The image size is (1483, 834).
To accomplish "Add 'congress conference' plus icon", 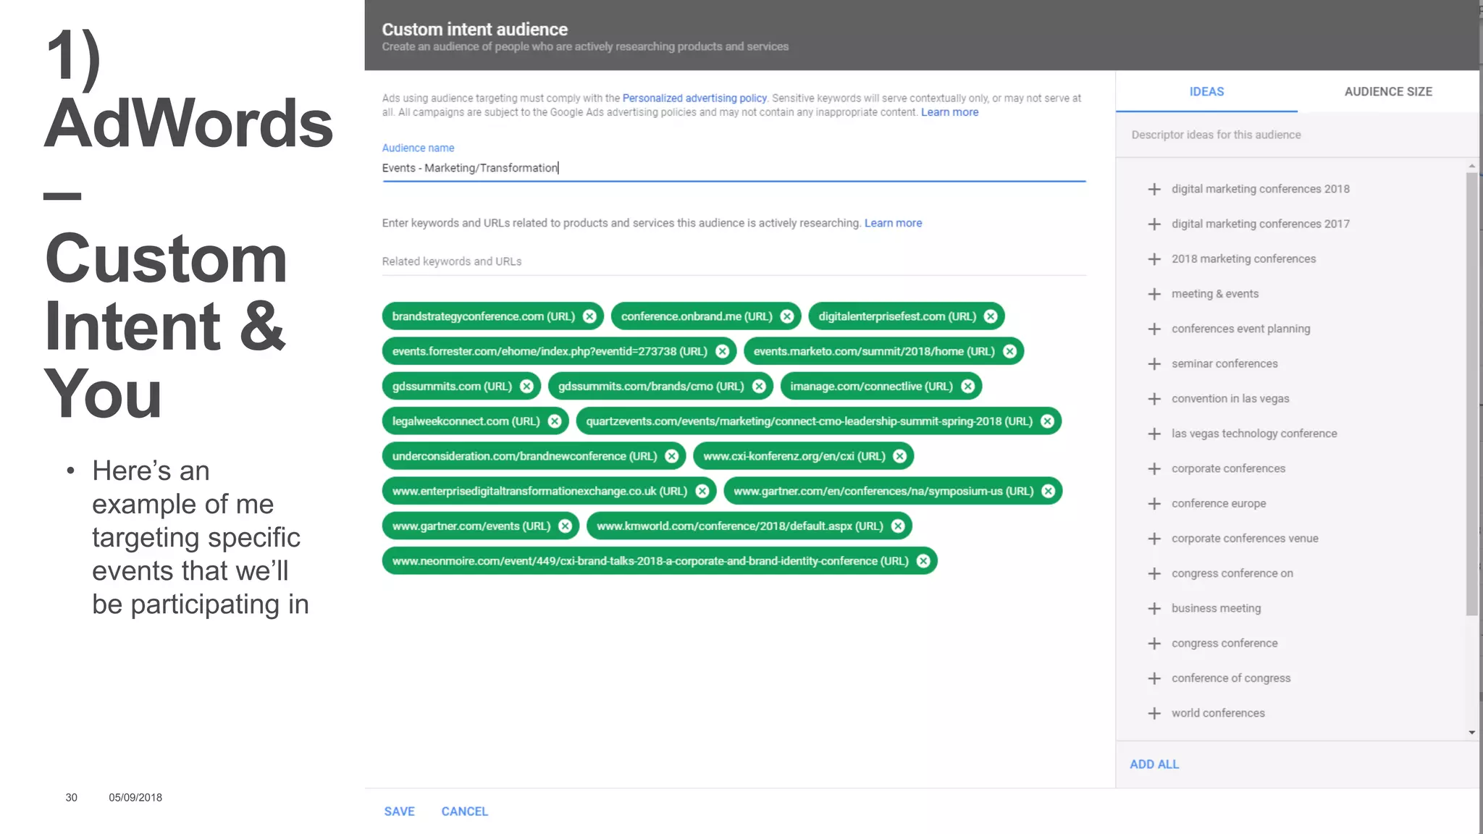I will (1154, 643).
